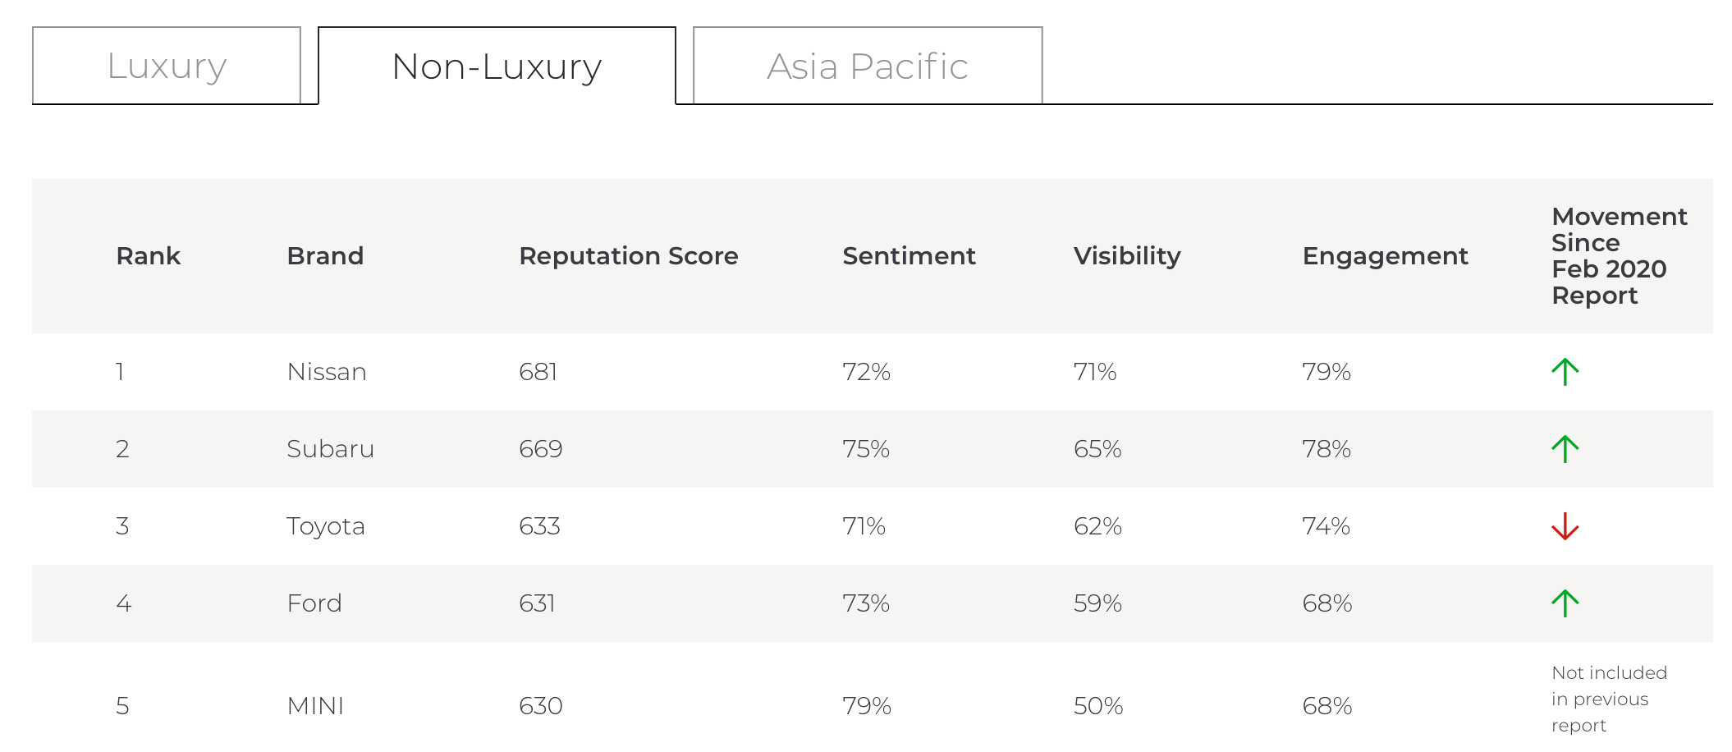Click the MINI brand cell
The width and height of the screenshot is (1732, 752).
pos(315,706)
